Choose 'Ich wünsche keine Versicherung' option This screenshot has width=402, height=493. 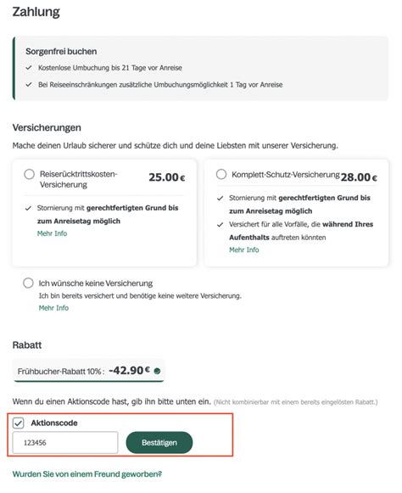point(28,283)
